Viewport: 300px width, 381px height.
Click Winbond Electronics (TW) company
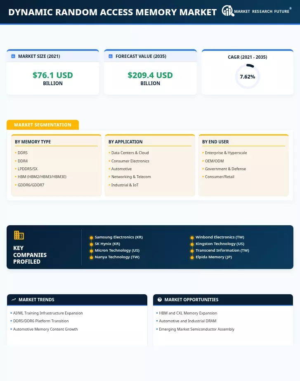click(220, 237)
